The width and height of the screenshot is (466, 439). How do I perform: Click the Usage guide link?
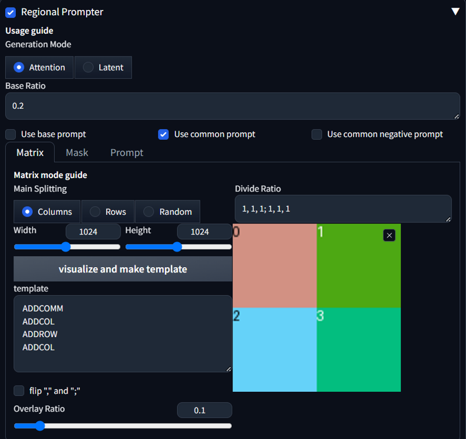29,31
